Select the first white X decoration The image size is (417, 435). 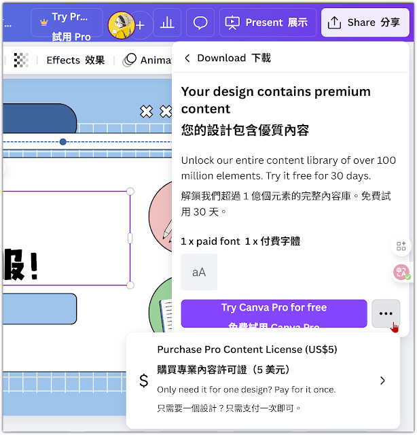coord(147,111)
